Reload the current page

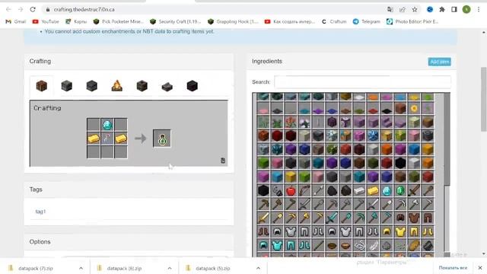[33, 10]
